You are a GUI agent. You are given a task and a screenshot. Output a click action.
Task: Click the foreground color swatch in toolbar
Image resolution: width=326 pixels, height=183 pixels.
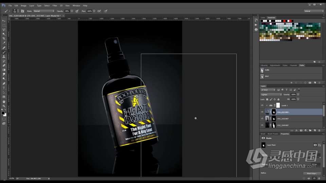[x=3, y=113]
